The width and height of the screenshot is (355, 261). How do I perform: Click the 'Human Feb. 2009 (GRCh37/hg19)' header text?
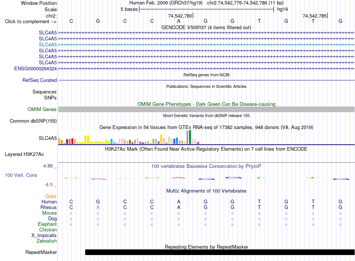click(x=166, y=3)
